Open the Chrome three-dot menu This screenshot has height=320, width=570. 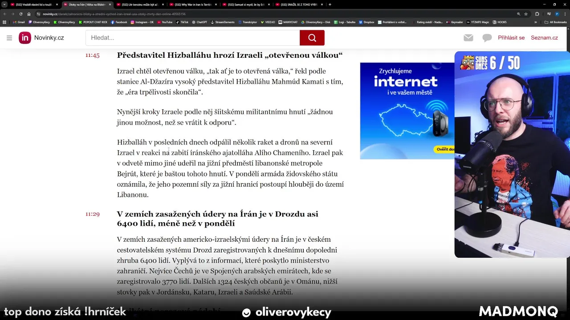(565, 14)
